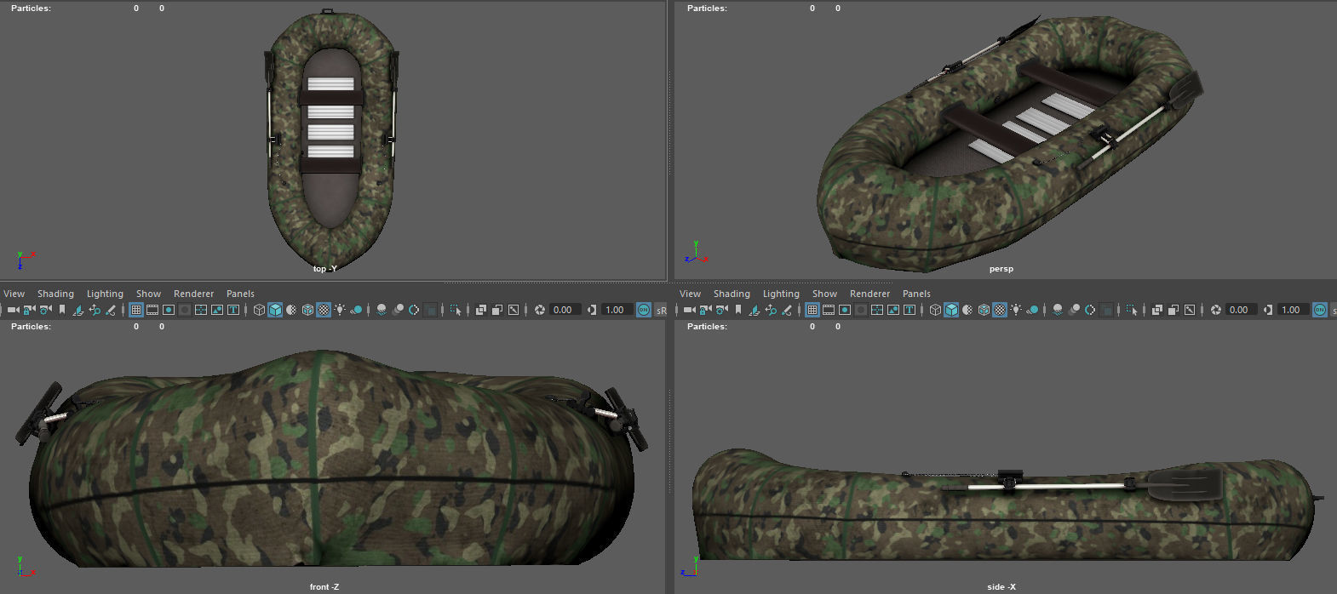Switch front view to Wireframe display
Image resolution: width=1337 pixels, height=594 pixels.
(259, 310)
